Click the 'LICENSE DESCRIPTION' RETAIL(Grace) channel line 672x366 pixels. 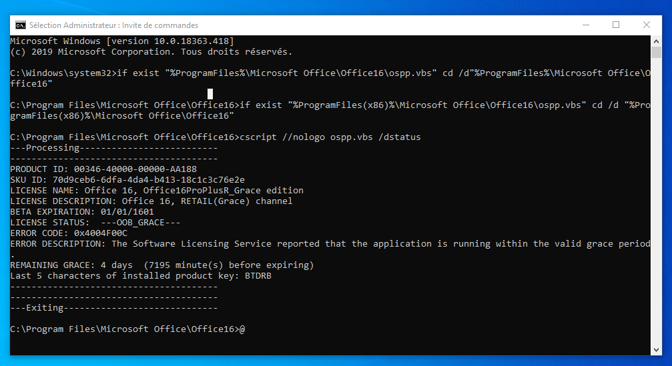point(151,201)
